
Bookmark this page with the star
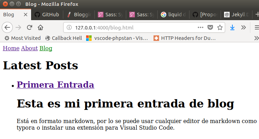pos(220,27)
